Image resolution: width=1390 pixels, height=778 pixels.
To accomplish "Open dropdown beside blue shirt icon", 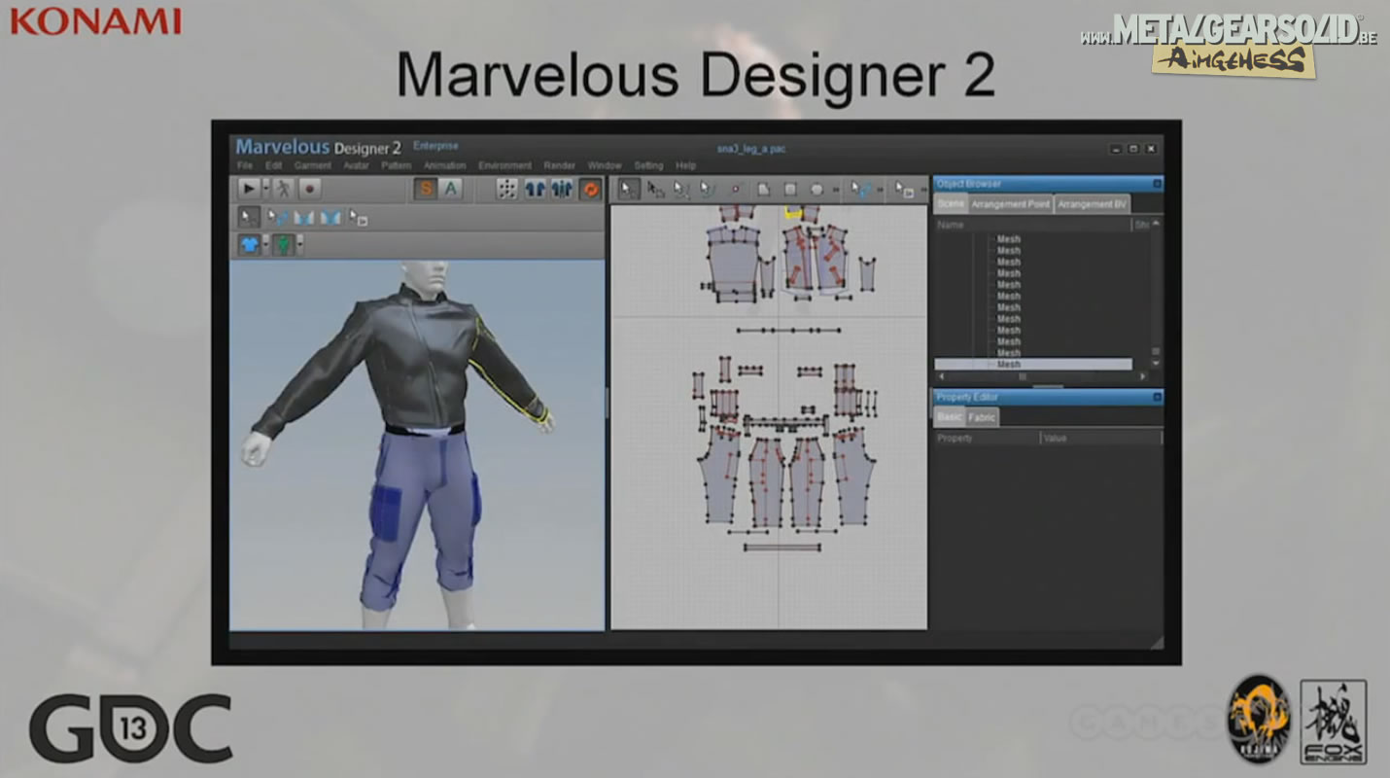I will [x=266, y=244].
